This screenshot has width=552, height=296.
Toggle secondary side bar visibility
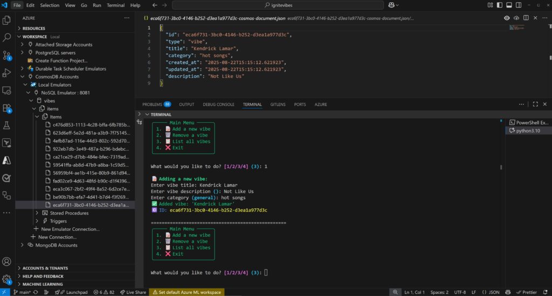click(x=519, y=5)
